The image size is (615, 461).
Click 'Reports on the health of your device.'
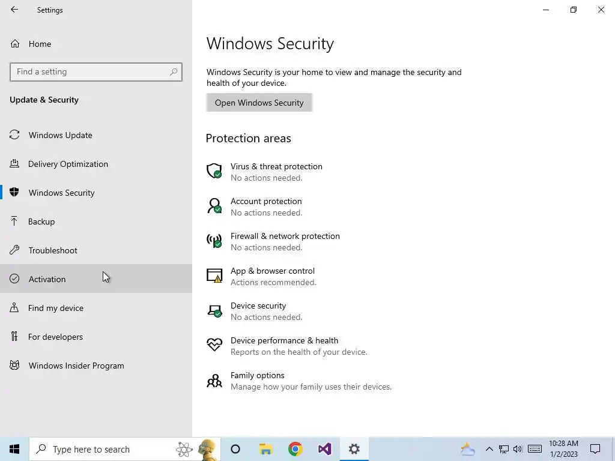pos(299,352)
